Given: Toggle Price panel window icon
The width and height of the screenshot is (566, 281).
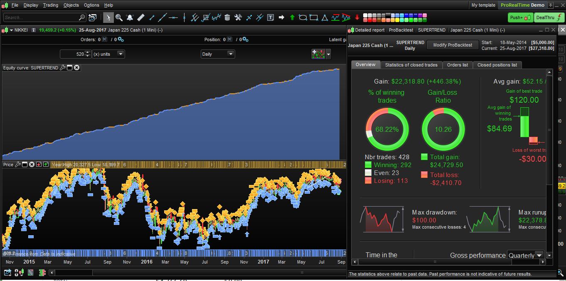Looking at the screenshot, I should [25, 165].
